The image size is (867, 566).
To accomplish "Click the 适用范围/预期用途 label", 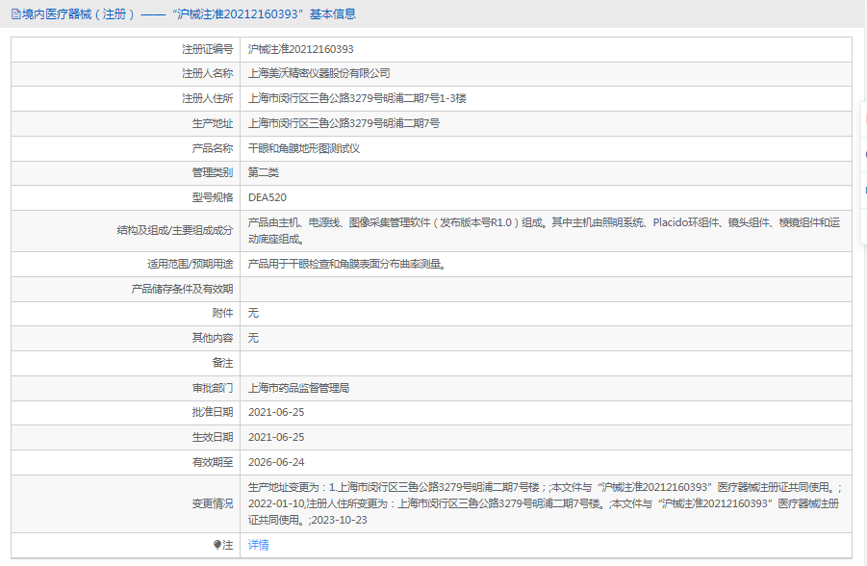I will 191,265.
